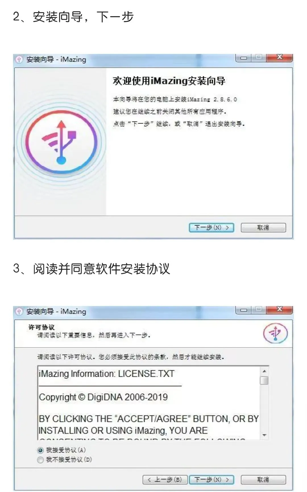307x492 pixels.
Task: Click the license text scroll-up arrow
Action: coord(264,371)
